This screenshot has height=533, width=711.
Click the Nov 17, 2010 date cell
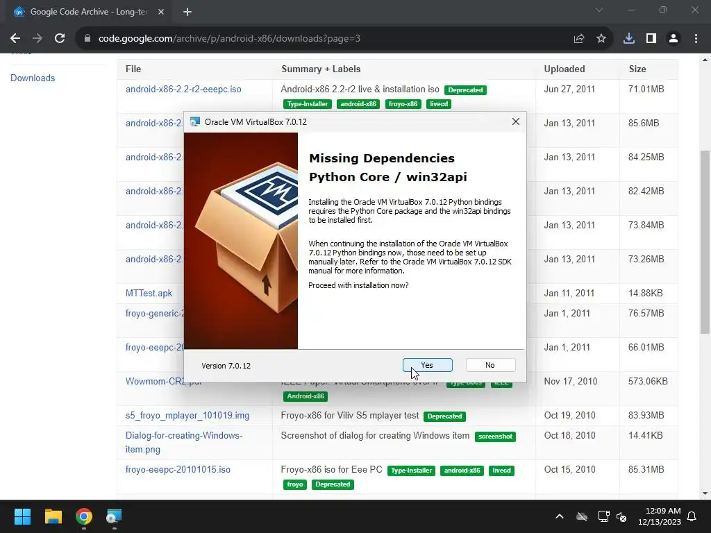click(x=571, y=381)
